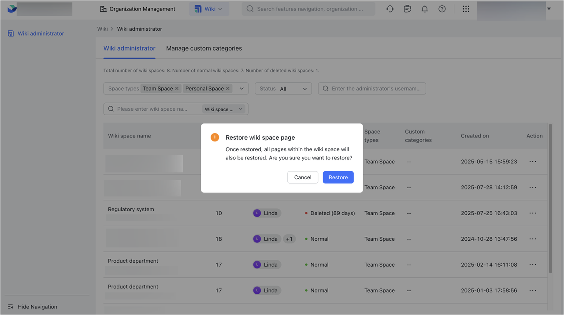Click the Custom categories column header
The height and width of the screenshot is (315, 564).
click(418, 136)
